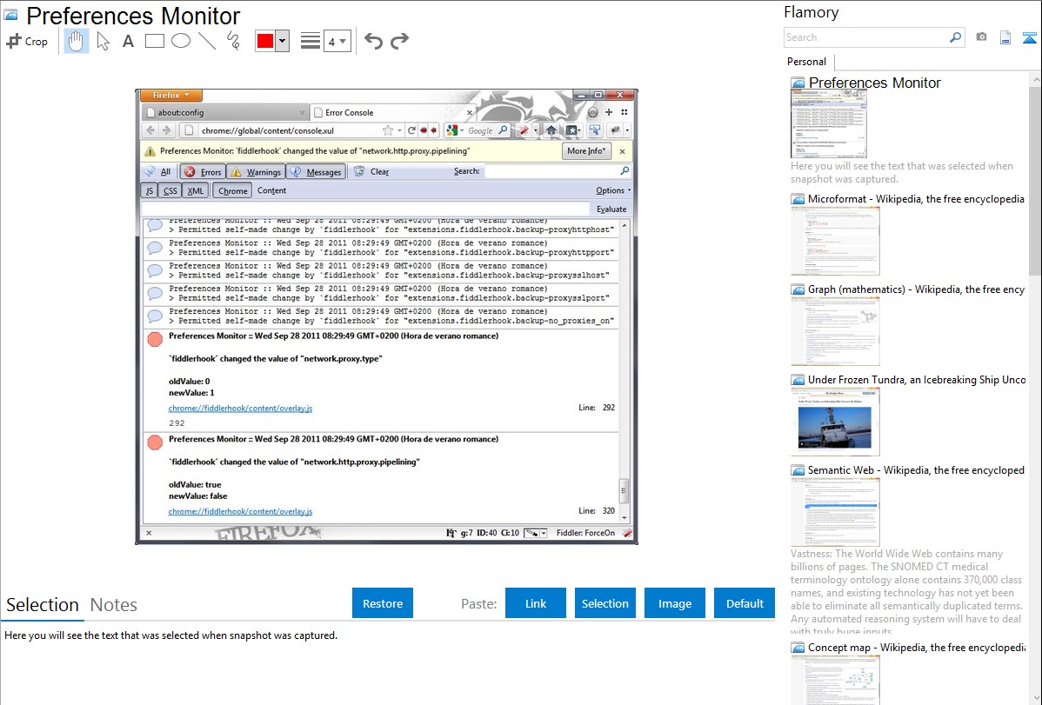Switch to the Error Console browser tab
The height and width of the screenshot is (705, 1042).
point(393,112)
